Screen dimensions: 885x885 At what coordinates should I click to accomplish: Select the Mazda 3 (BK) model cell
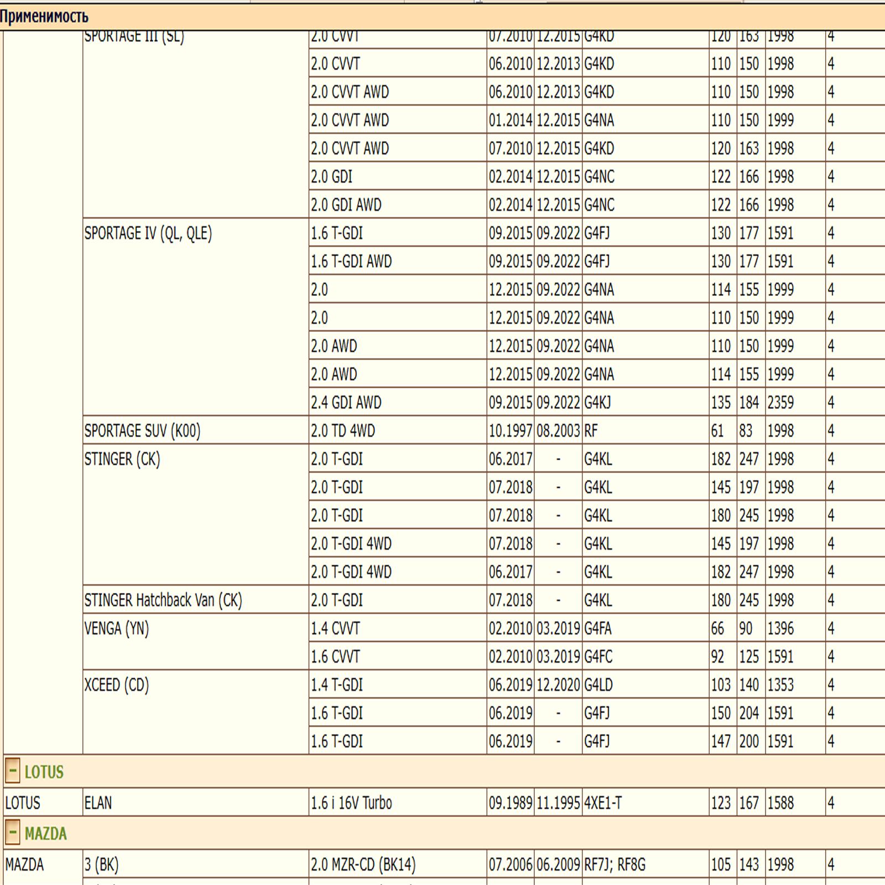coord(102,865)
